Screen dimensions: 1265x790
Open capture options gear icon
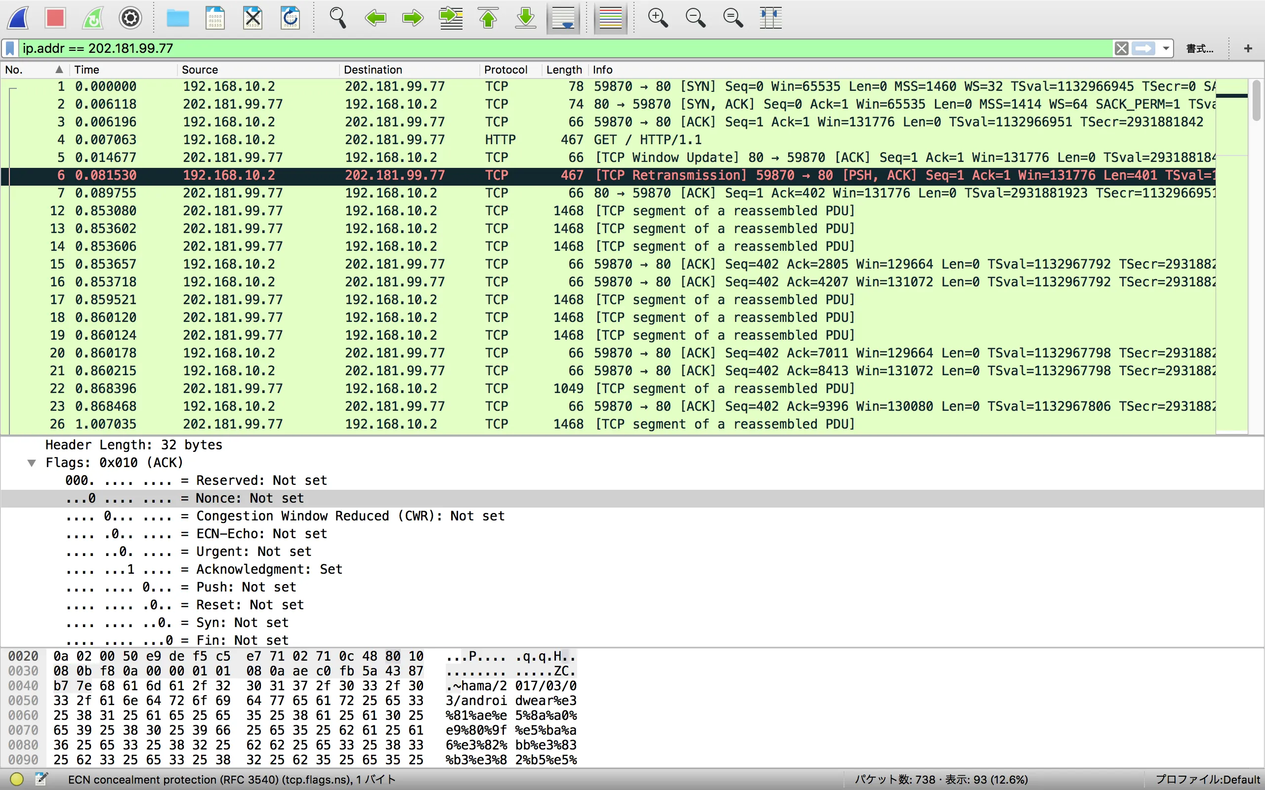point(130,18)
